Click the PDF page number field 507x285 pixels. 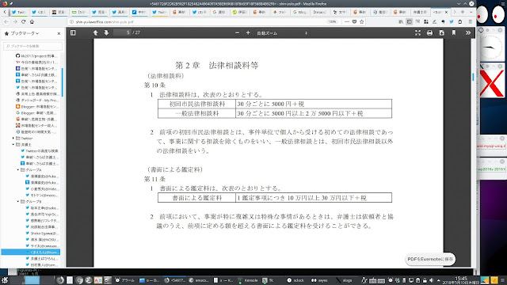click(122, 32)
